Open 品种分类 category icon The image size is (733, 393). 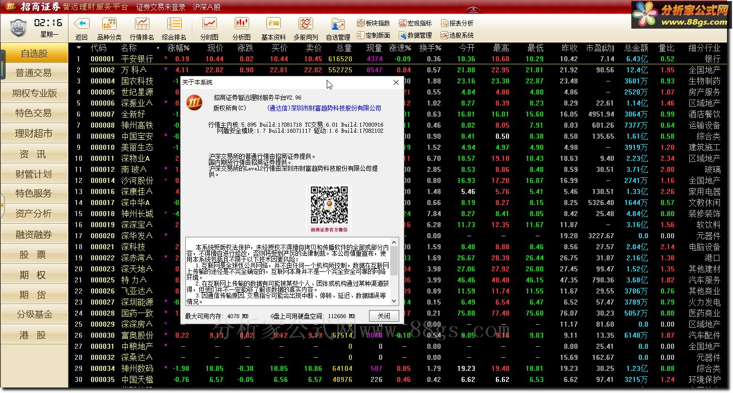point(109,24)
